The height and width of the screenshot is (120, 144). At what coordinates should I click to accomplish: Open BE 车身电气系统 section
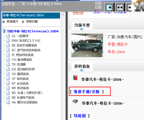coord(23,98)
